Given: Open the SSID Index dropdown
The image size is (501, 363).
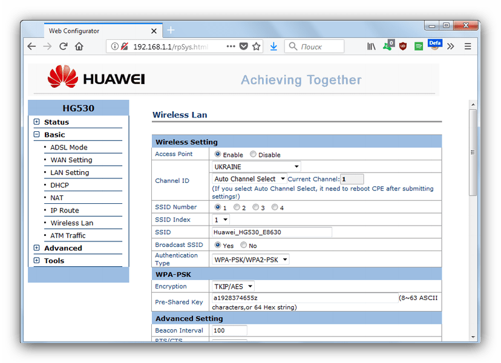Looking at the screenshot, I should tap(221, 220).
